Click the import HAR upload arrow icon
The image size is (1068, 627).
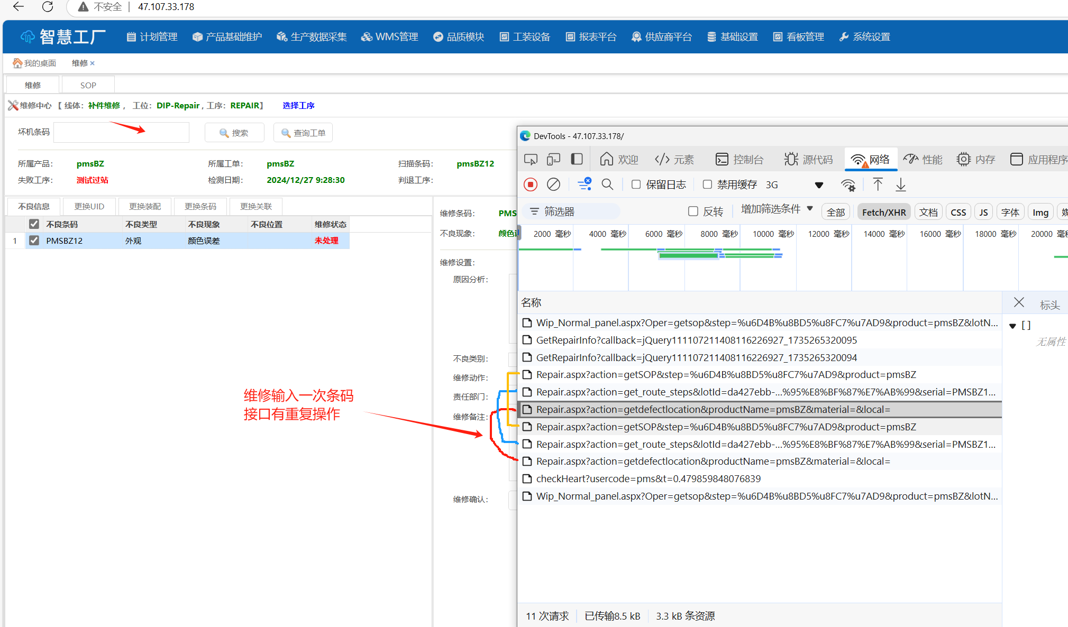click(878, 185)
